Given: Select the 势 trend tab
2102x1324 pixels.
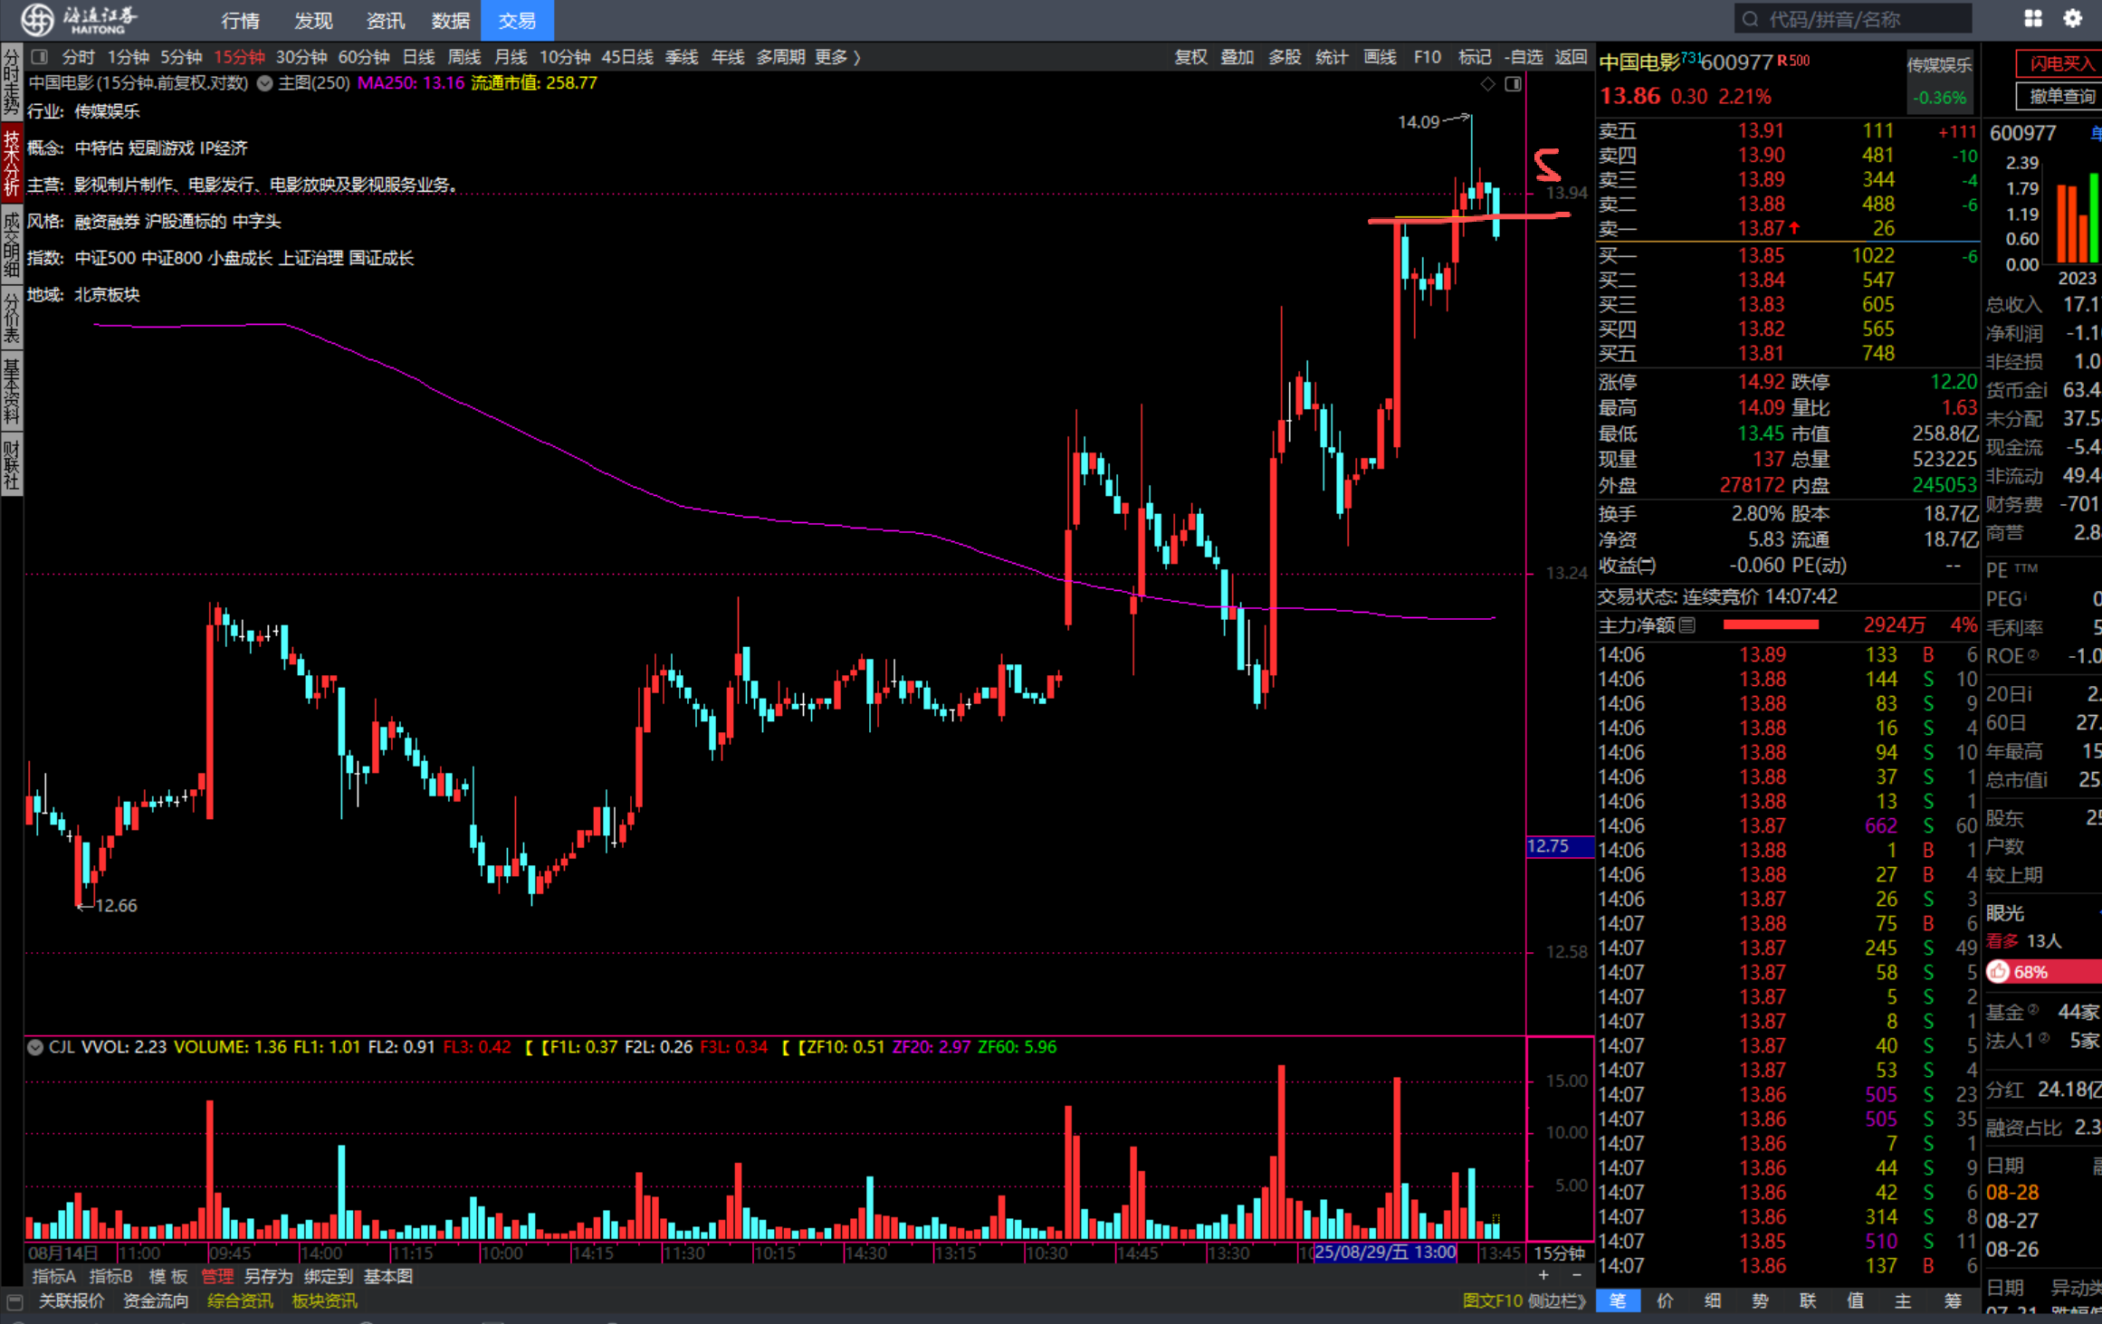Looking at the screenshot, I should [x=1760, y=1300].
